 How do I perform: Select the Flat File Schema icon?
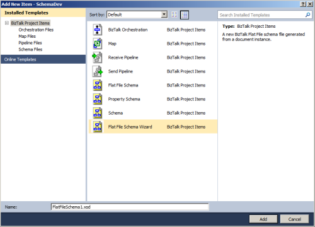pyautogui.click(x=98, y=85)
